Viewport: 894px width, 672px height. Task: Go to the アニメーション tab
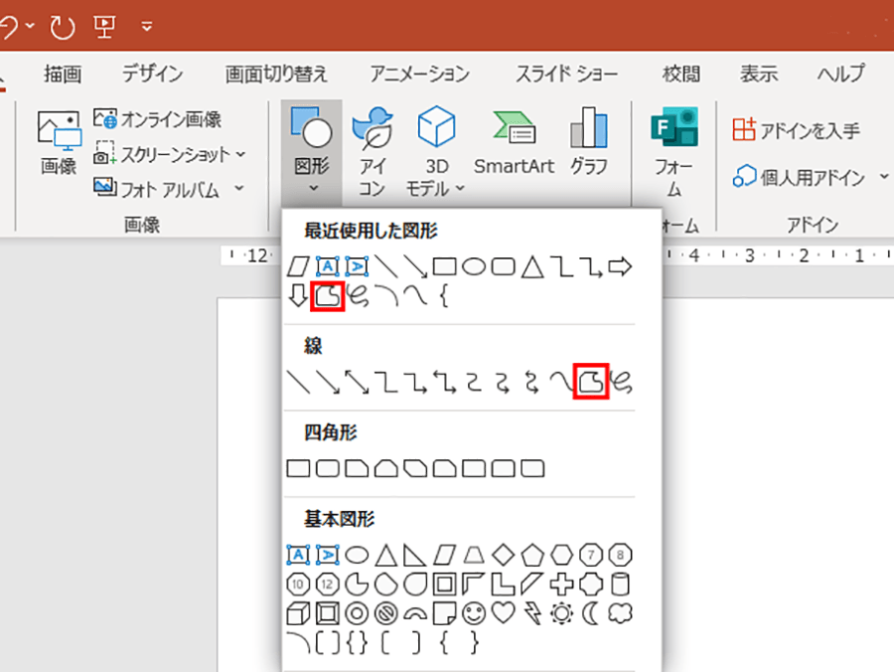coord(419,75)
